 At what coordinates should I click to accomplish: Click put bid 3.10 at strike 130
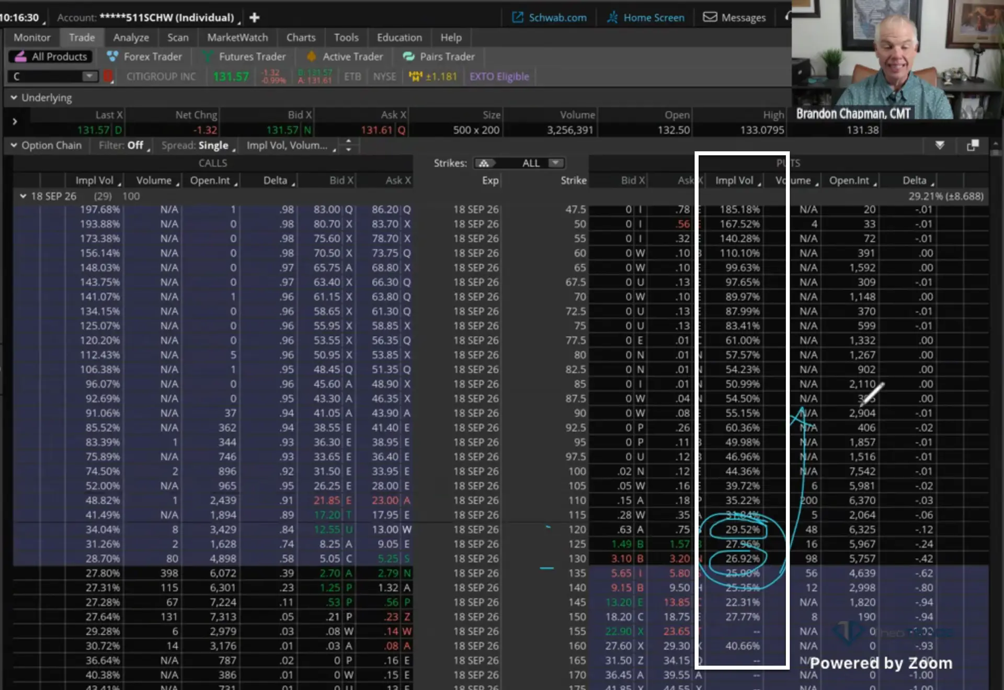(621, 559)
